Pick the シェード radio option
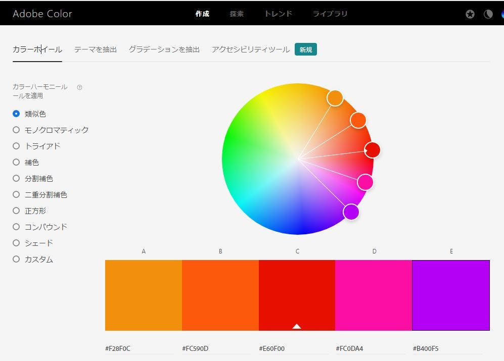The image size is (504, 361). tap(16, 243)
